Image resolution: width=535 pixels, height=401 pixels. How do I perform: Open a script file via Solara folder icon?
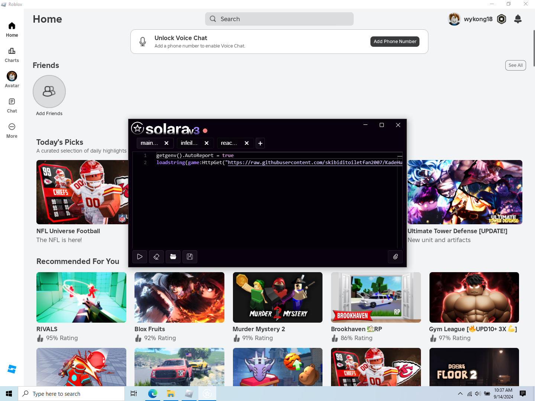pos(173,257)
